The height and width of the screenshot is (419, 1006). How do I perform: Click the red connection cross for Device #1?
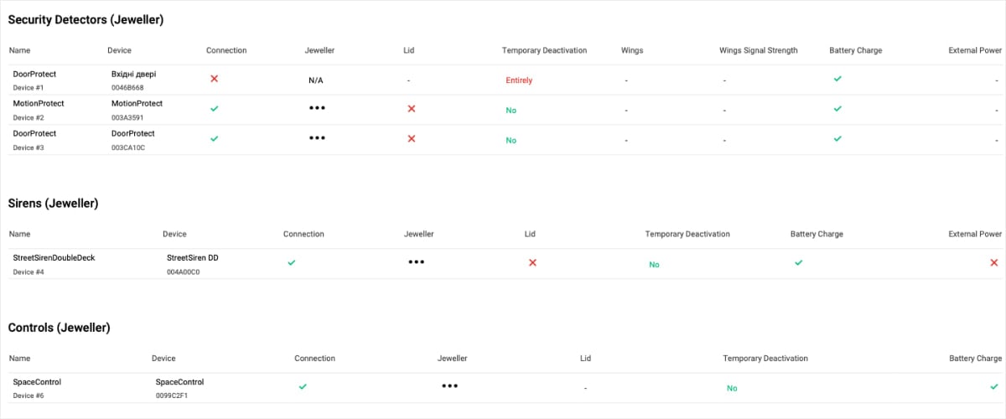(214, 79)
